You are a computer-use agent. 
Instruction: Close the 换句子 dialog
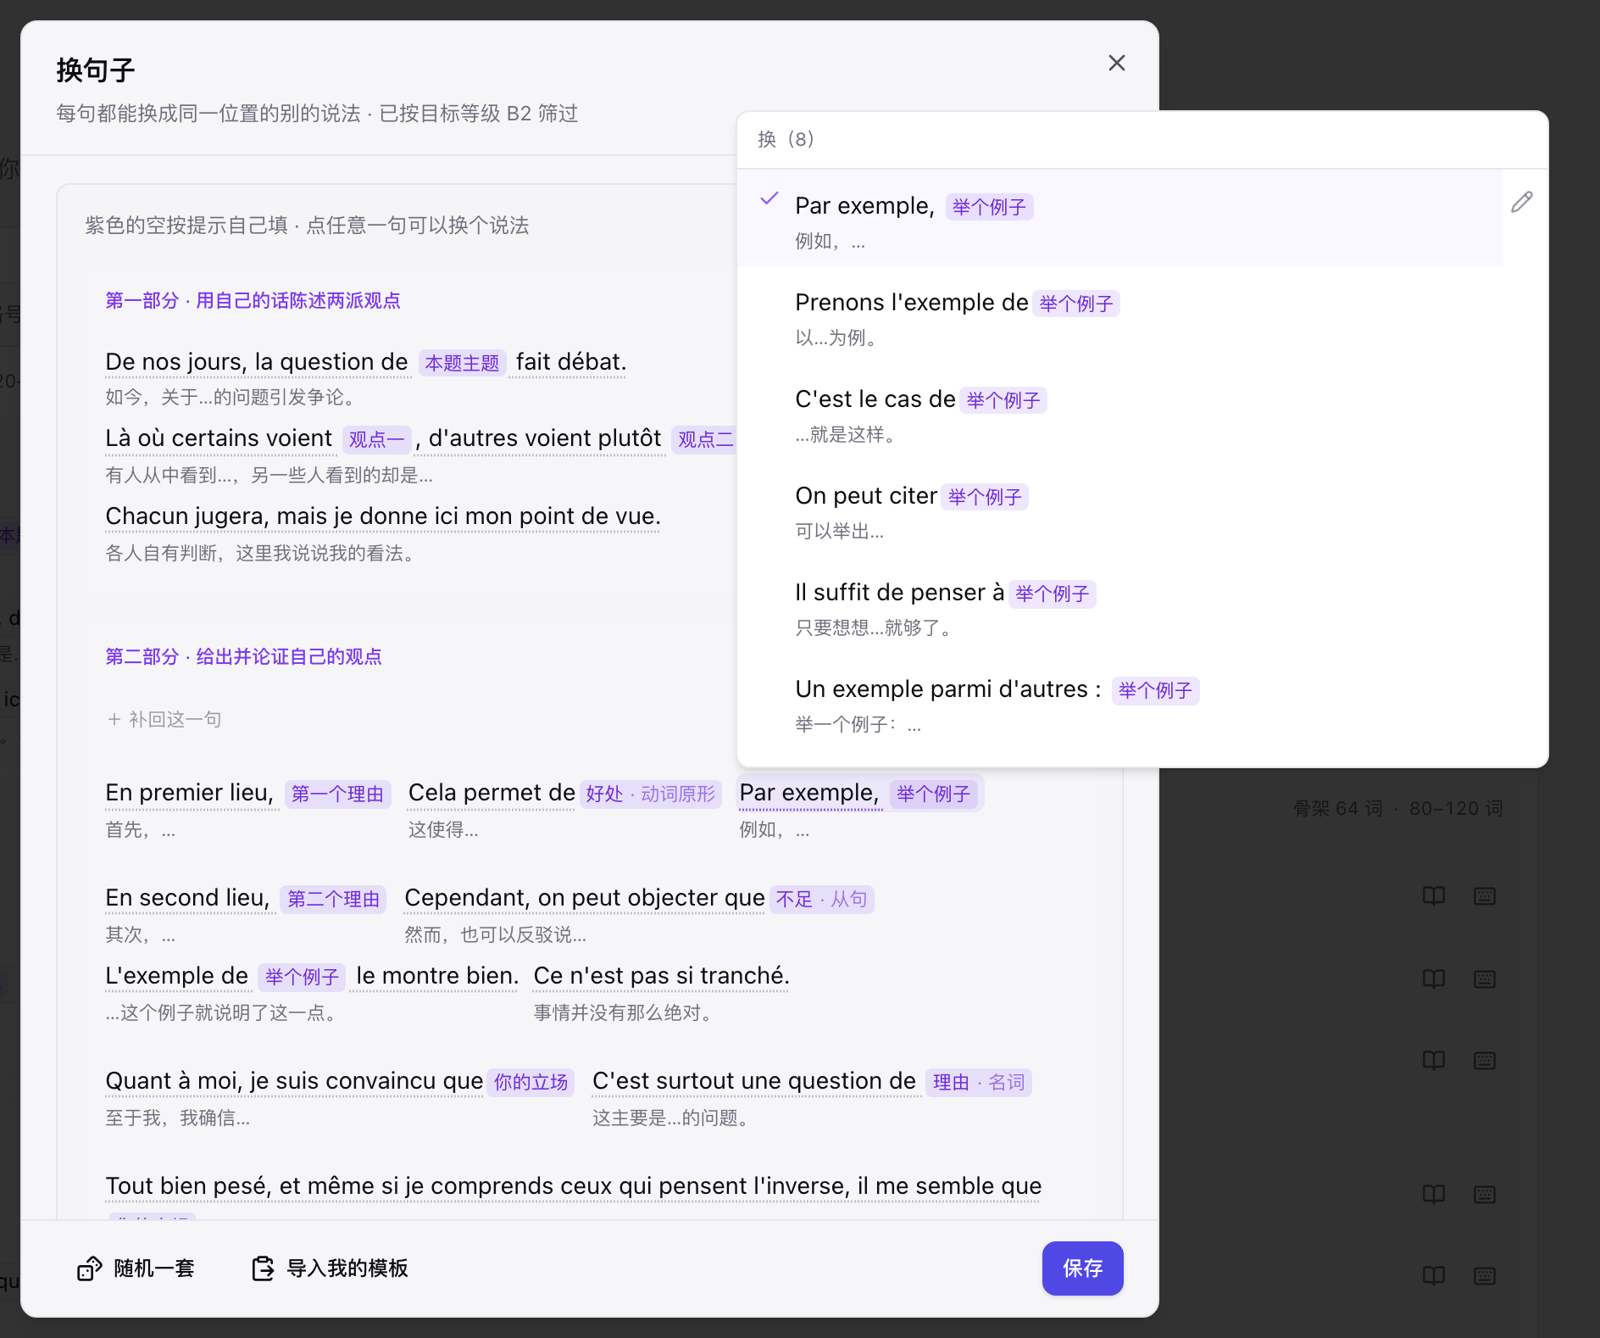click(1117, 63)
